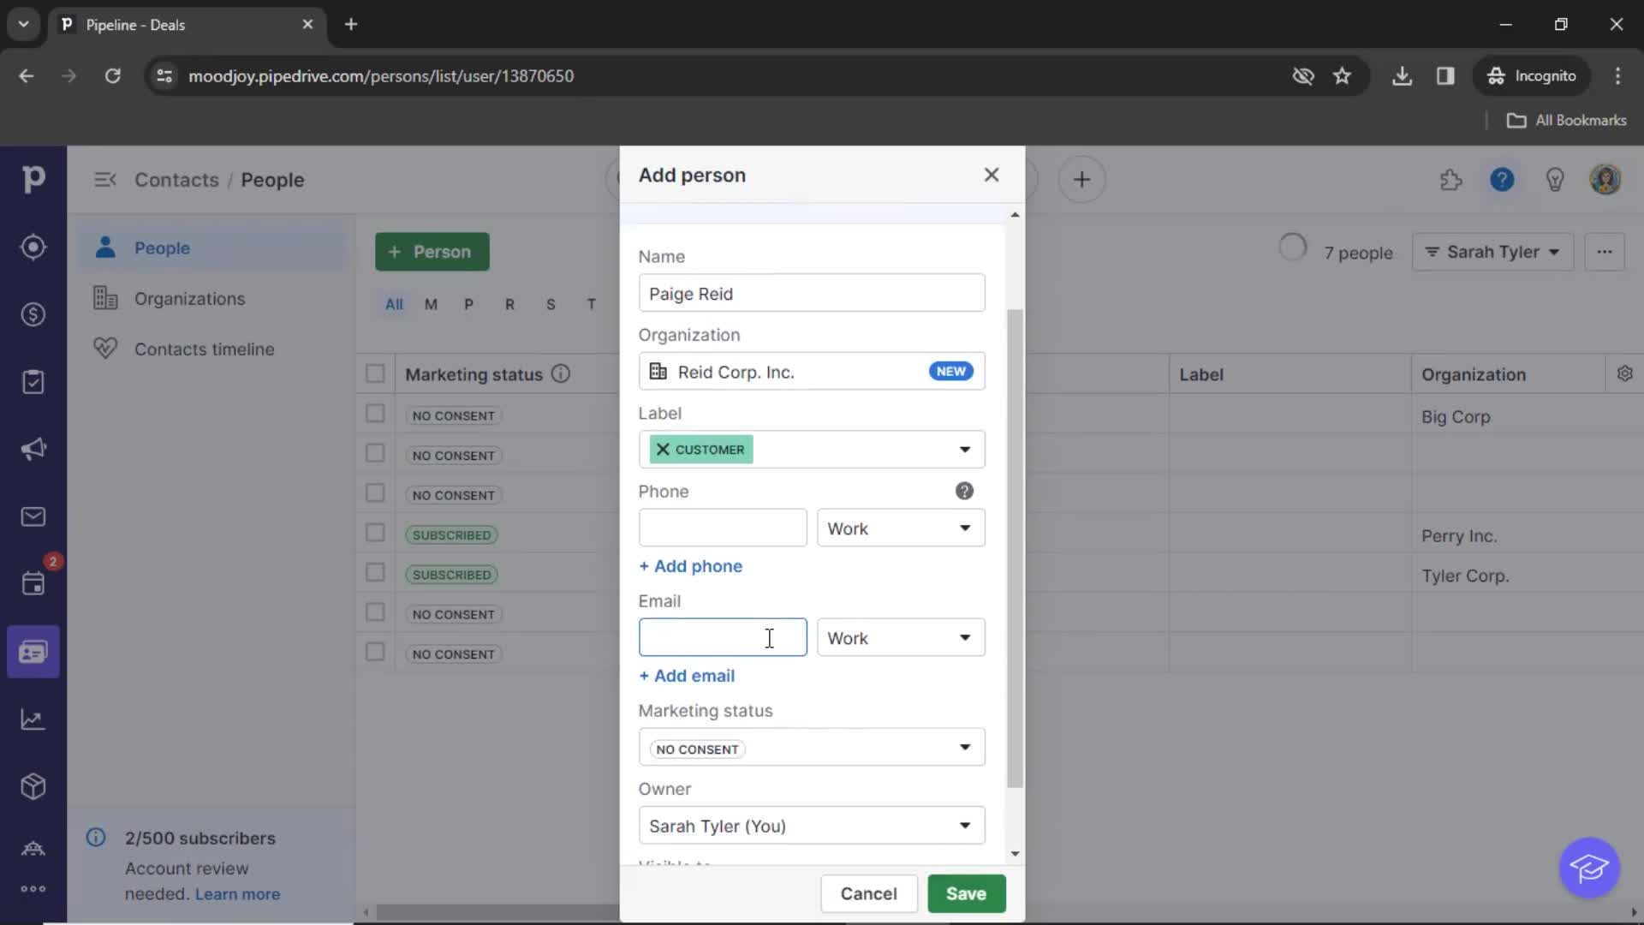Viewport: 1644px width, 925px height.
Task: Switch to the People contacts tab
Action: pyautogui.click(x=162, y=248)
